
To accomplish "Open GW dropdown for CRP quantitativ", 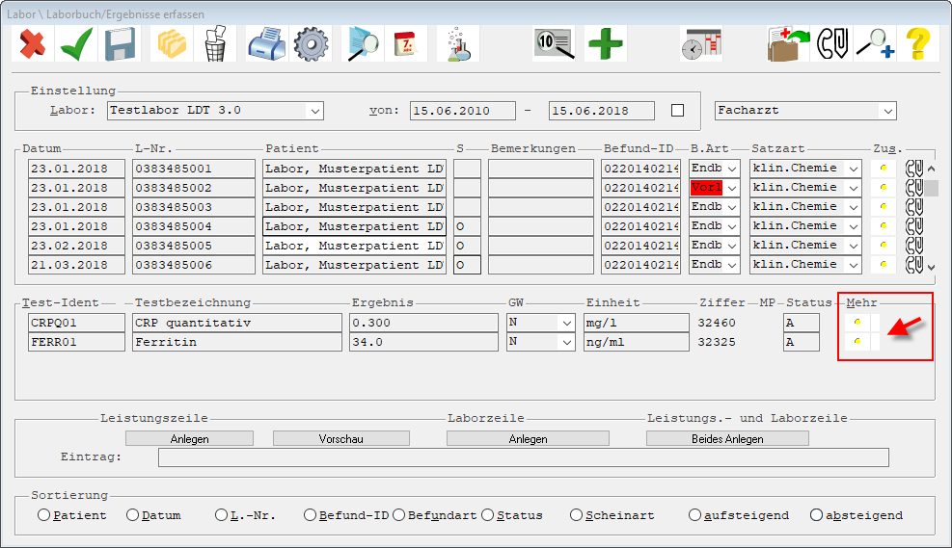I will (566, 323).
